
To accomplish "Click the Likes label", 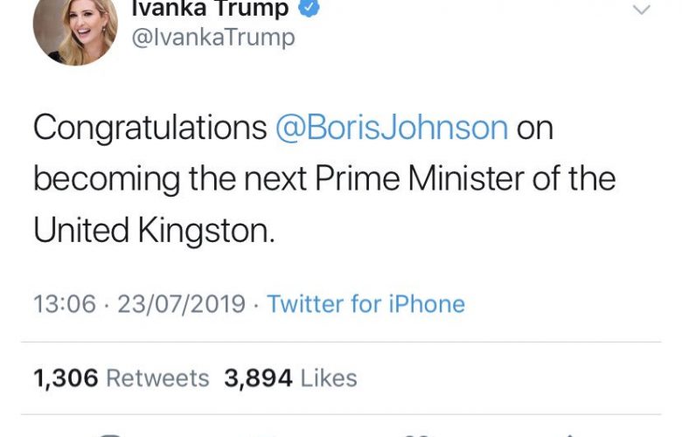I will coord(329,378).
